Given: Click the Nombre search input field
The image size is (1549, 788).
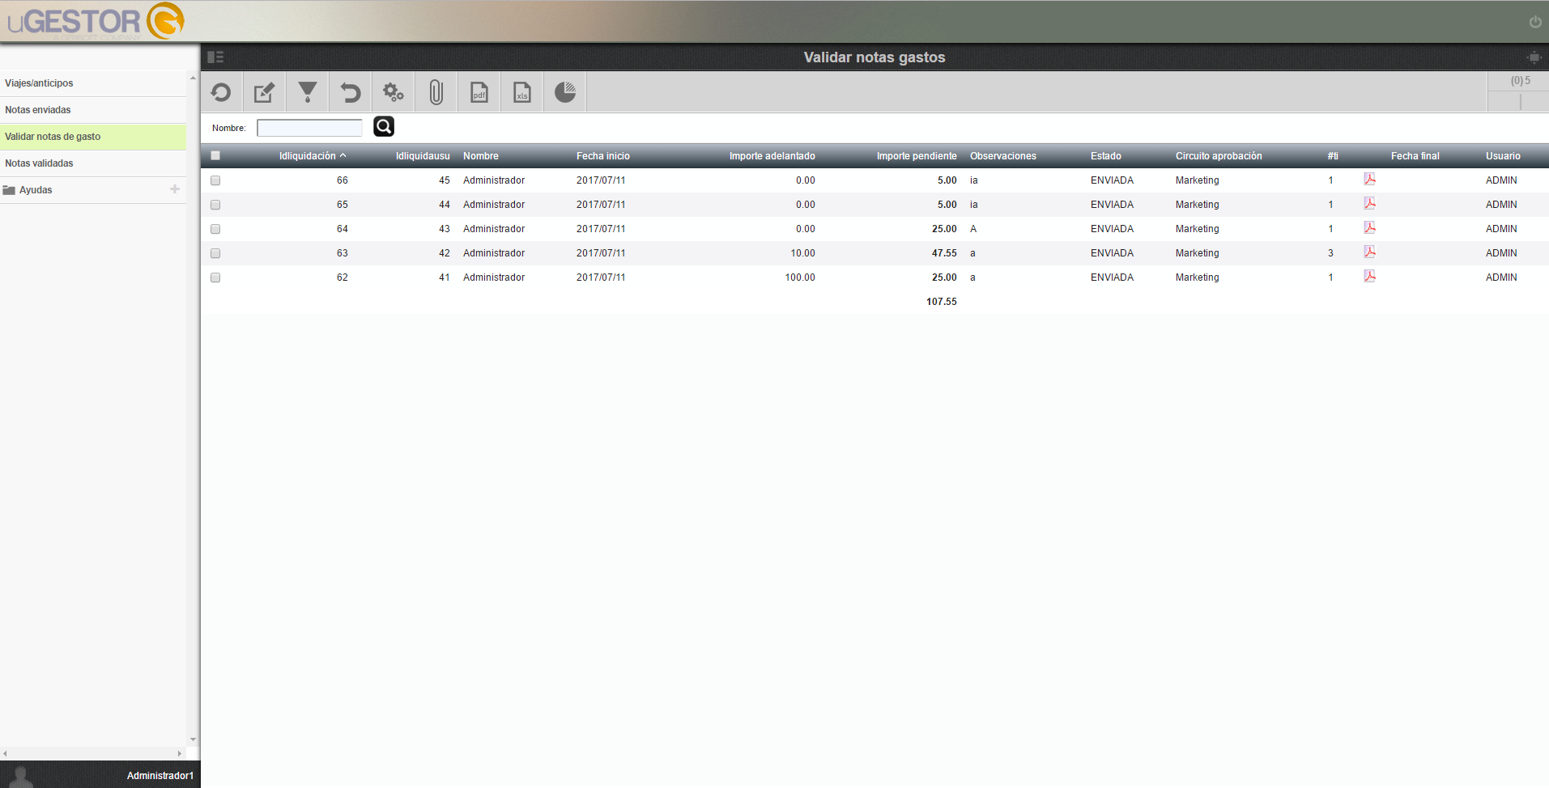Looking at the screenshot, I should (x=309, y=128).
